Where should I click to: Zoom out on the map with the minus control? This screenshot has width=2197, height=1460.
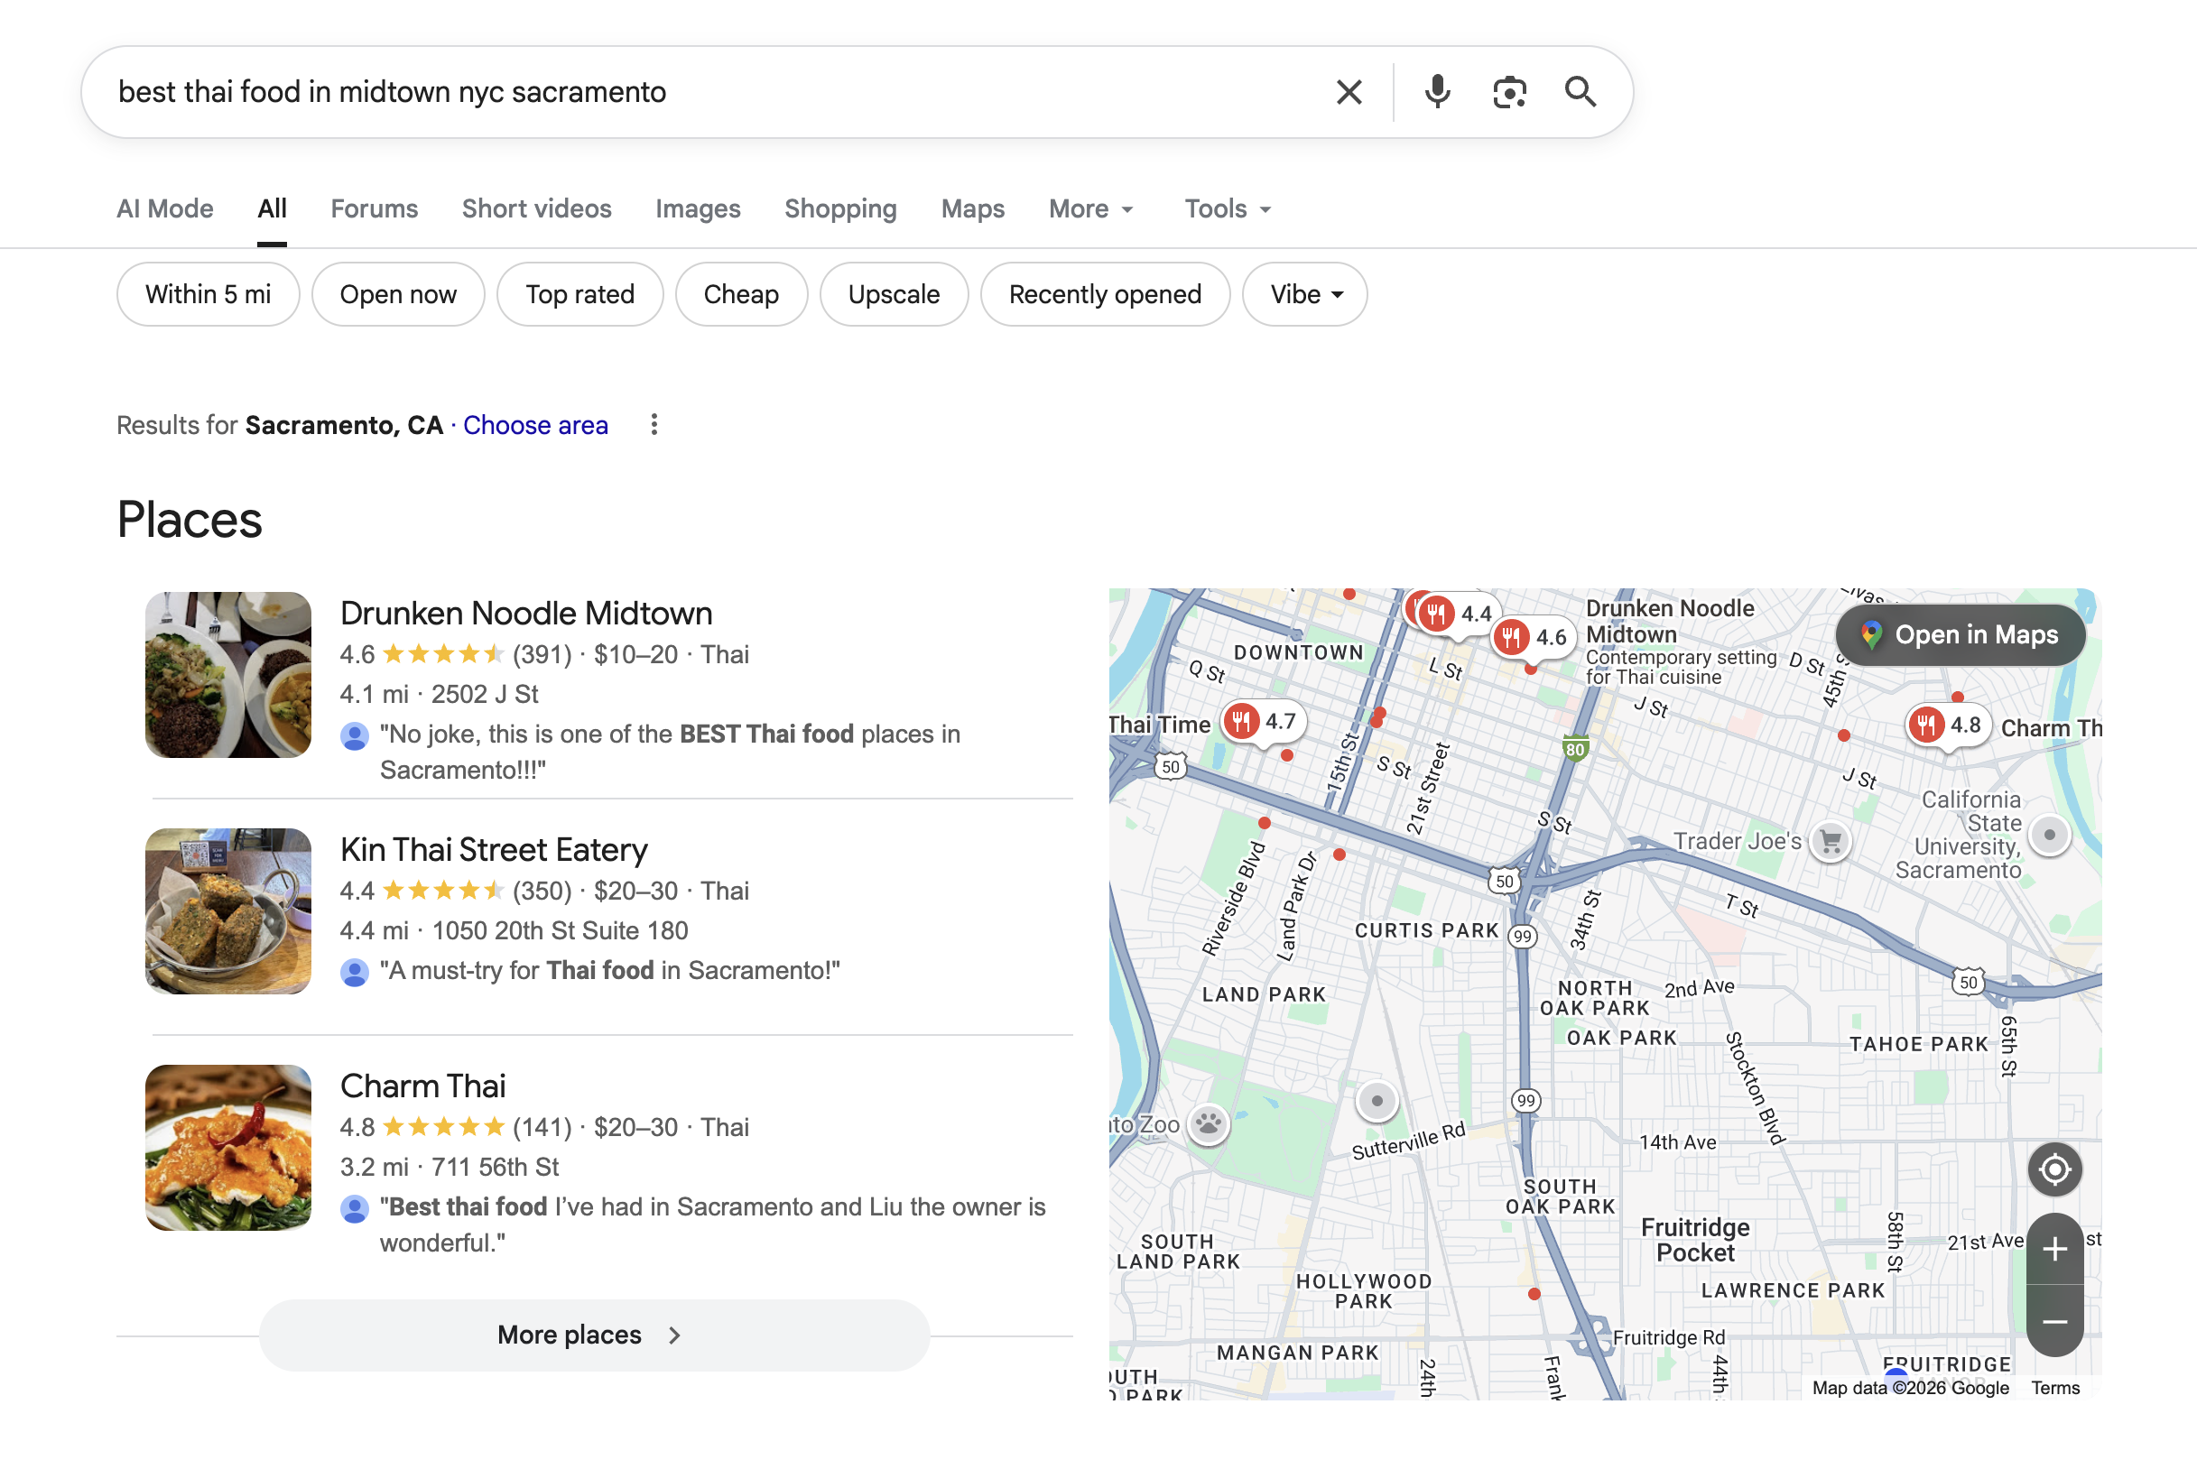pos(2055,1322)
